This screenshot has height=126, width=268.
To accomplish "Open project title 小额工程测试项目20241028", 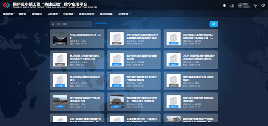I will coord(85,36).
